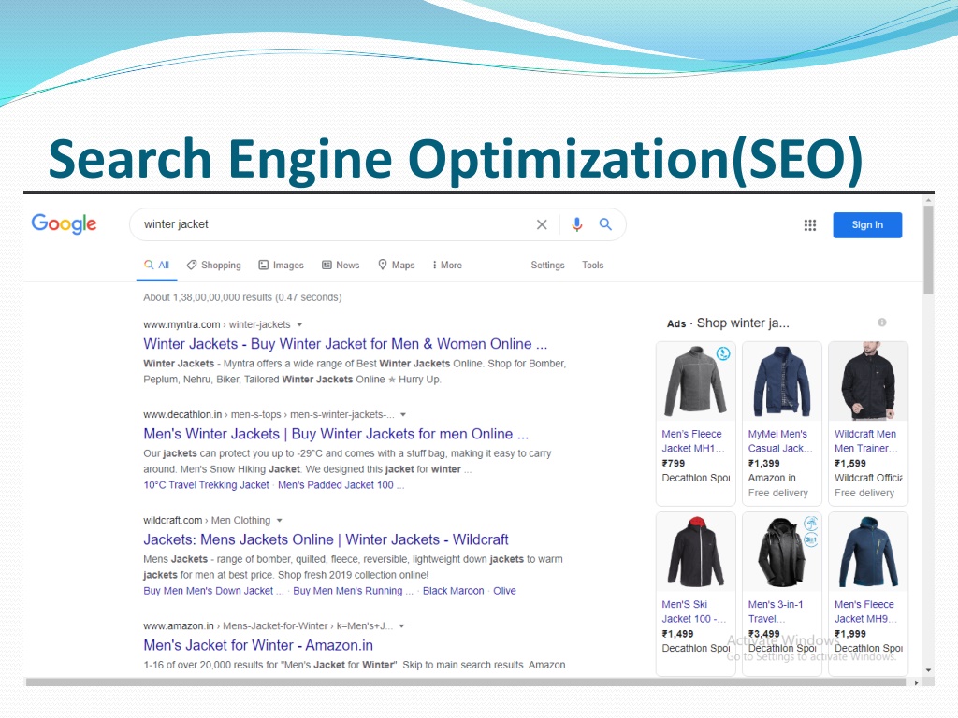Screen dimensions: 958x718
Task: Open Men's 3-in-1 Travel ad title
Action: coord(776,611)
